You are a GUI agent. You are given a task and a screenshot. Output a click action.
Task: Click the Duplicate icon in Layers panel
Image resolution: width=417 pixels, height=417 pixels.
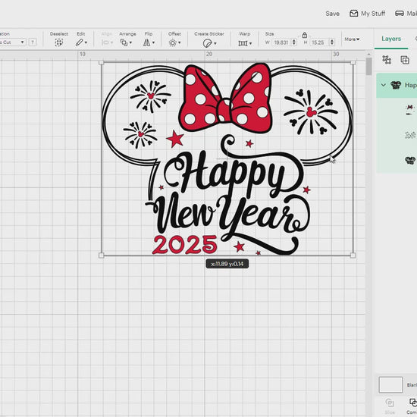tap(405, 60)
